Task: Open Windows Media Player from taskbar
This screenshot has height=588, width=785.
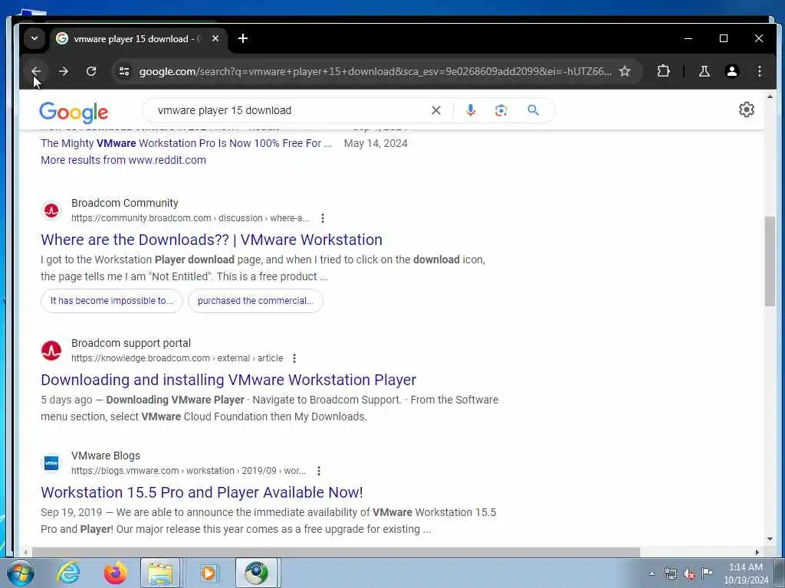Action: (209, 573)
